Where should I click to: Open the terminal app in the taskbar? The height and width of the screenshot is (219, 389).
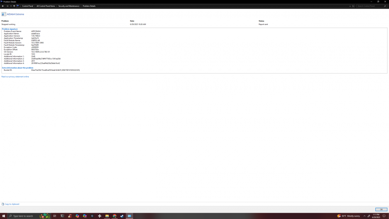(x=62, y=216)
